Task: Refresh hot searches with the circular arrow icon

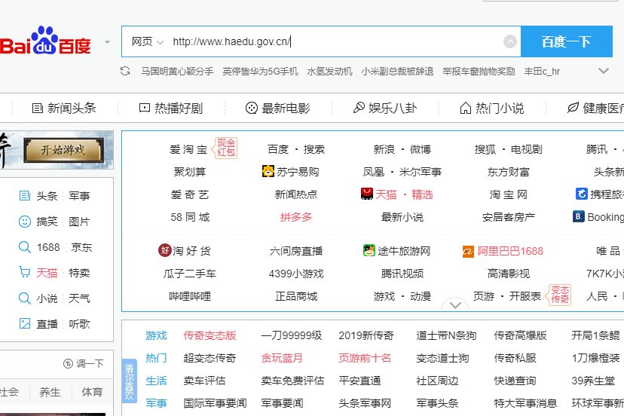Action: pos(125,72)
